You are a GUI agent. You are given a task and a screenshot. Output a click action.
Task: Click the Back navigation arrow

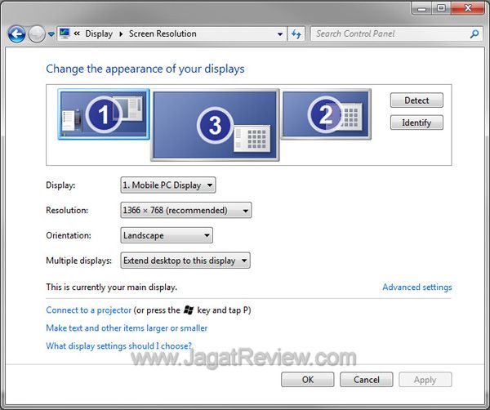tap(16, 34)
